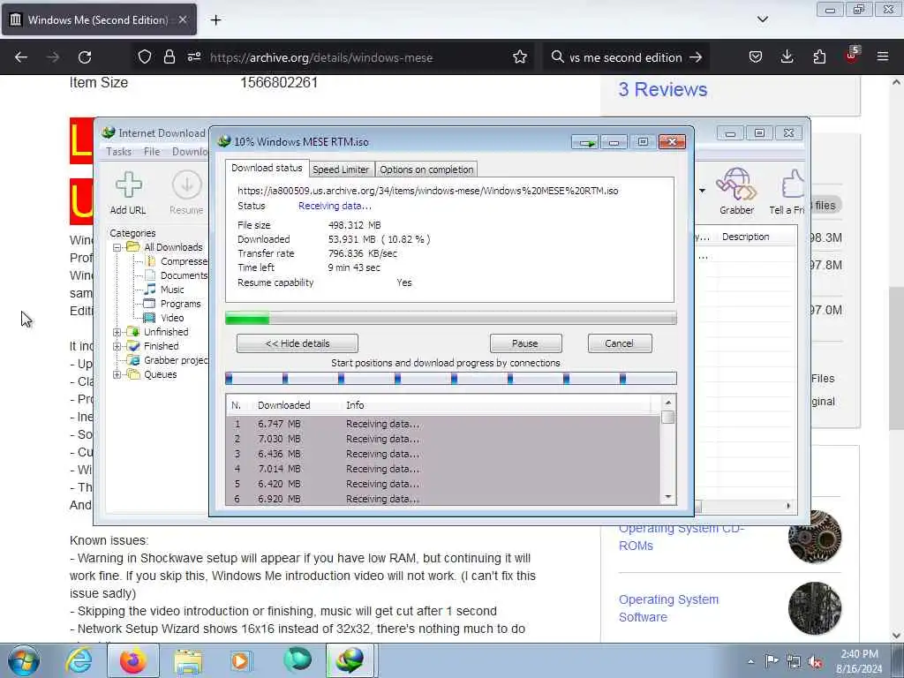Go back to previous page in Firefox

(x=21, y=57)
